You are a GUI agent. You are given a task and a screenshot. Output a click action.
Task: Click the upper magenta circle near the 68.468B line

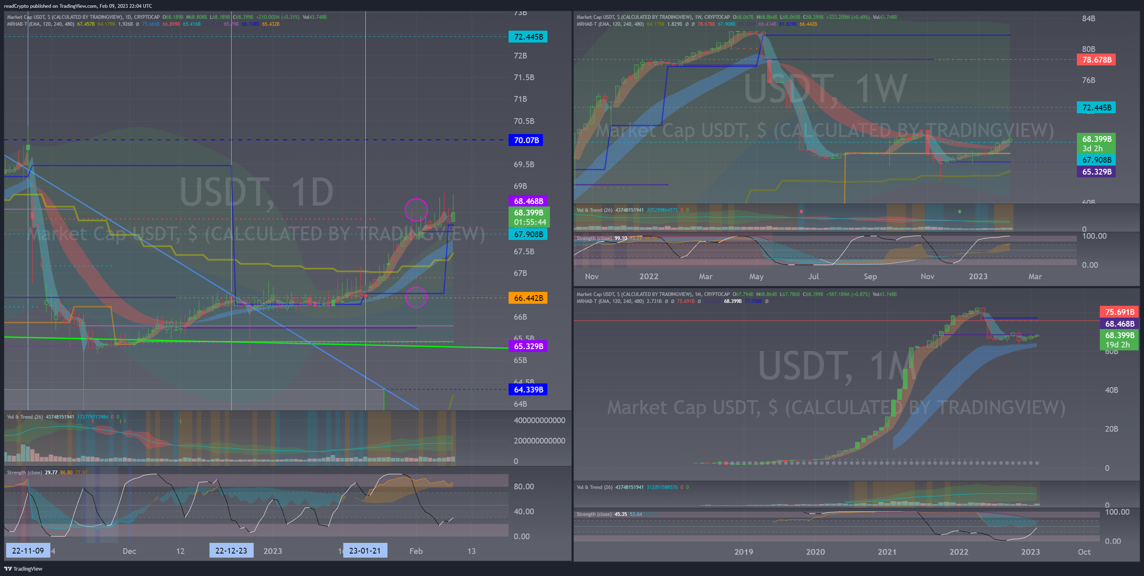[416, 209]
